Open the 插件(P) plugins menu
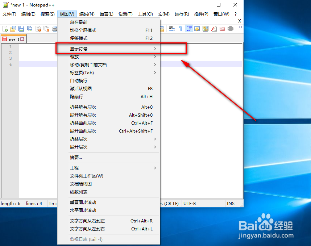The image size is (311, 246). coord(201,14)
